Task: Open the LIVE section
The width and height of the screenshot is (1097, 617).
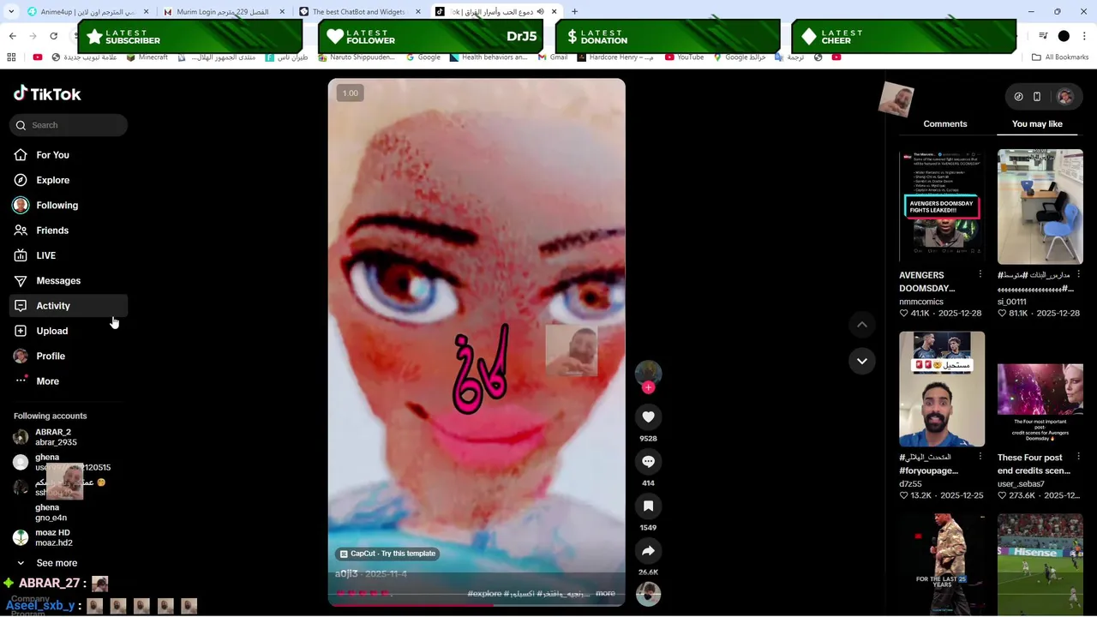Action: pos(69,255)
